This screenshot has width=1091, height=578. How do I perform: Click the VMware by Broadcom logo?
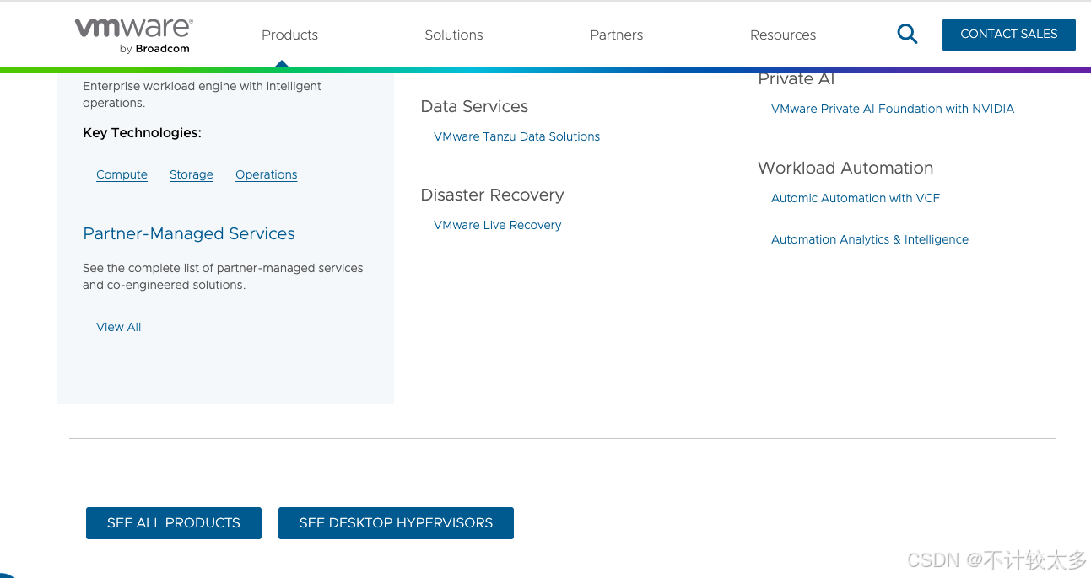(133, 35)
